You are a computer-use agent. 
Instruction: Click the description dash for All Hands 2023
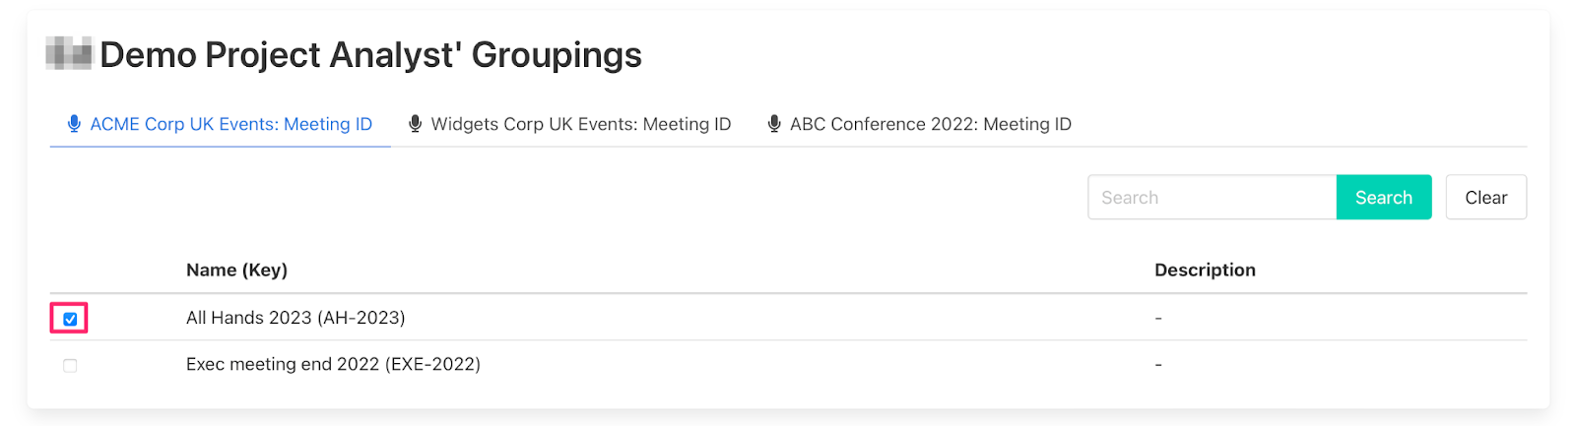click(1158, 318)
